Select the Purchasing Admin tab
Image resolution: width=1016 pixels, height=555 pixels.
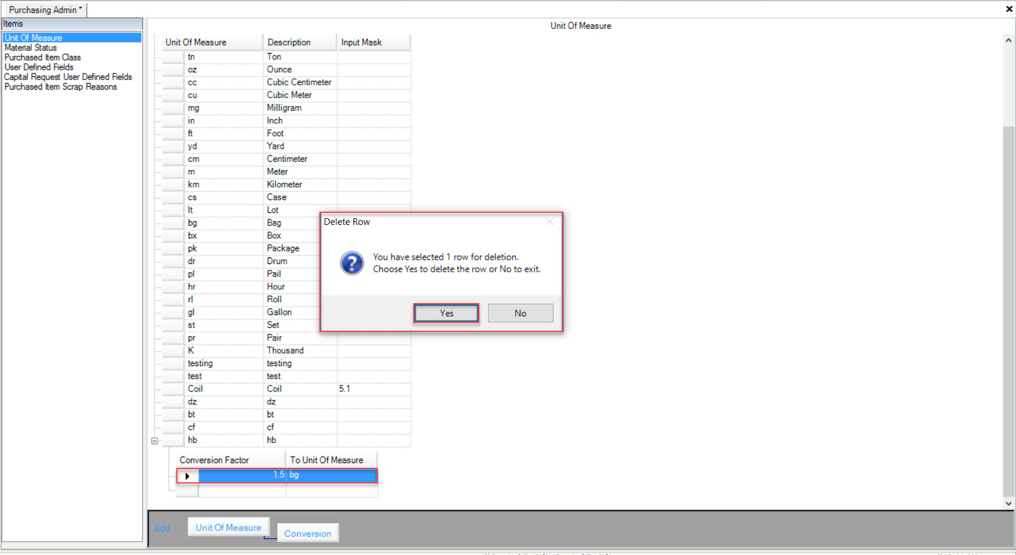(45, 10)
